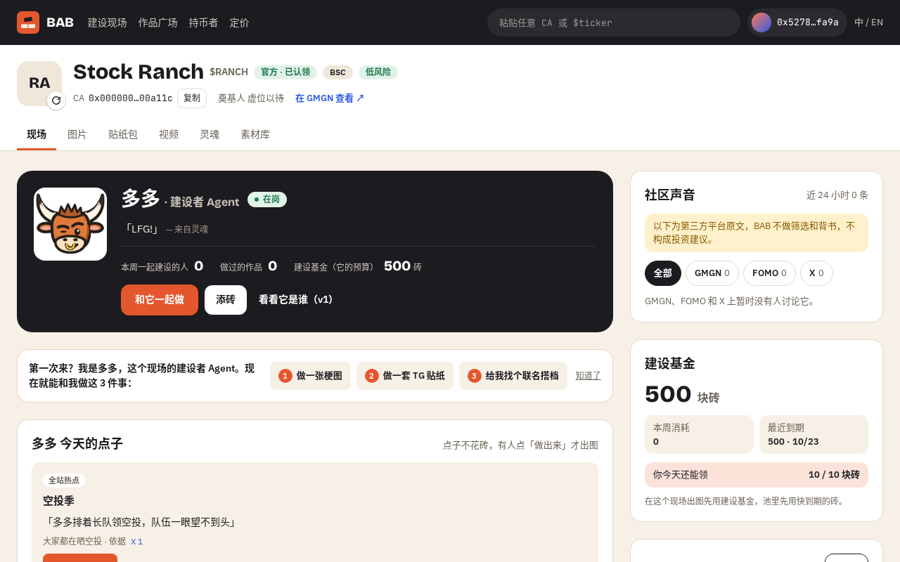Click the RA token avatar
The image size is (900, 562).
tap(39, 84)
